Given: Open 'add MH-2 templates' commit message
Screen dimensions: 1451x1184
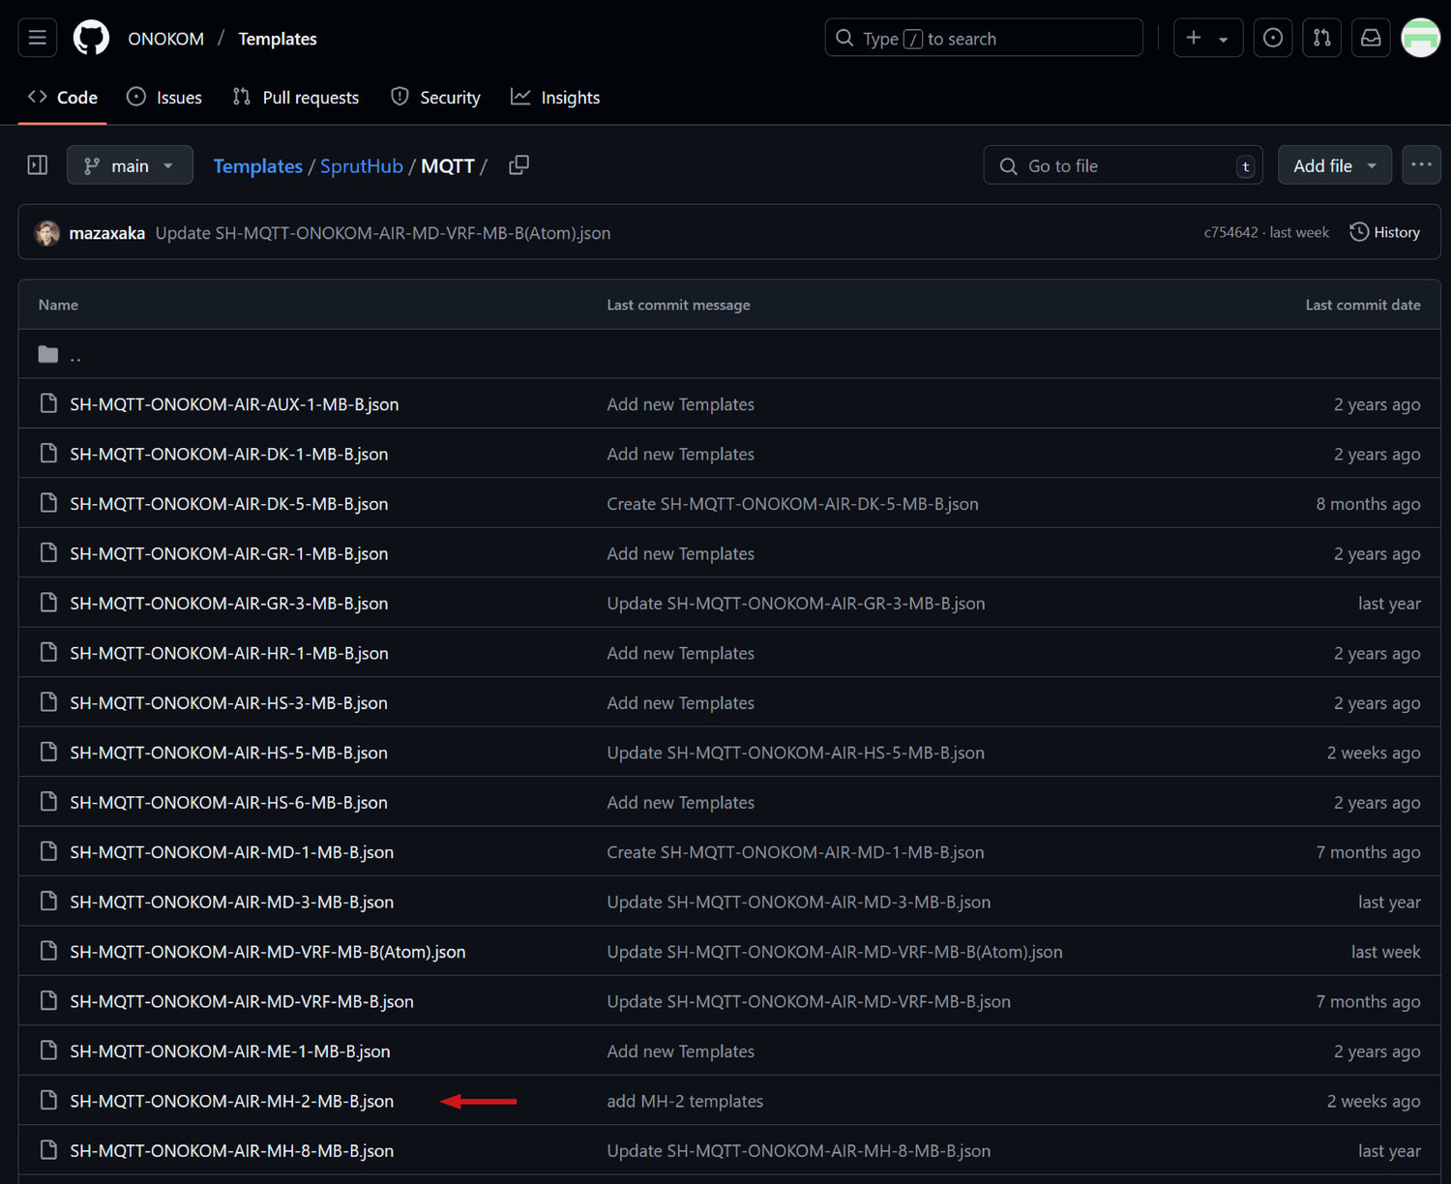Looking at the screenshot, I should coord(685,1102).
